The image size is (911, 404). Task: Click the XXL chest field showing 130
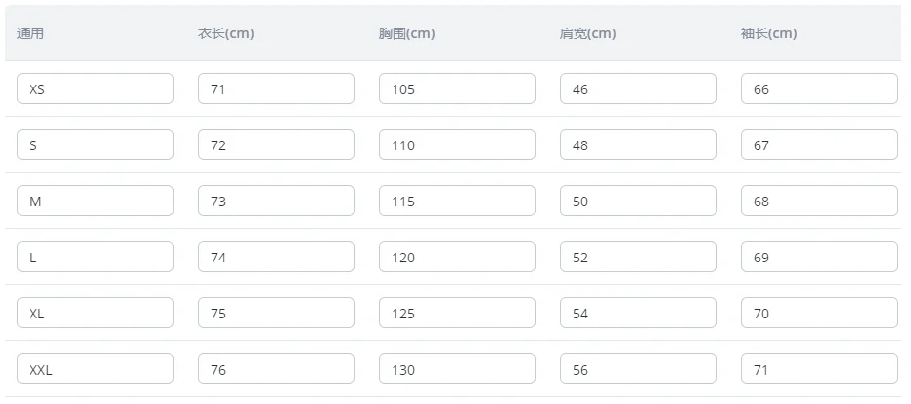coord(457,369)
